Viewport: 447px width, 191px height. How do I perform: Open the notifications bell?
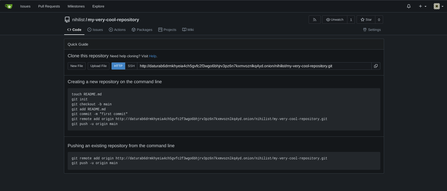click(409, 6)
